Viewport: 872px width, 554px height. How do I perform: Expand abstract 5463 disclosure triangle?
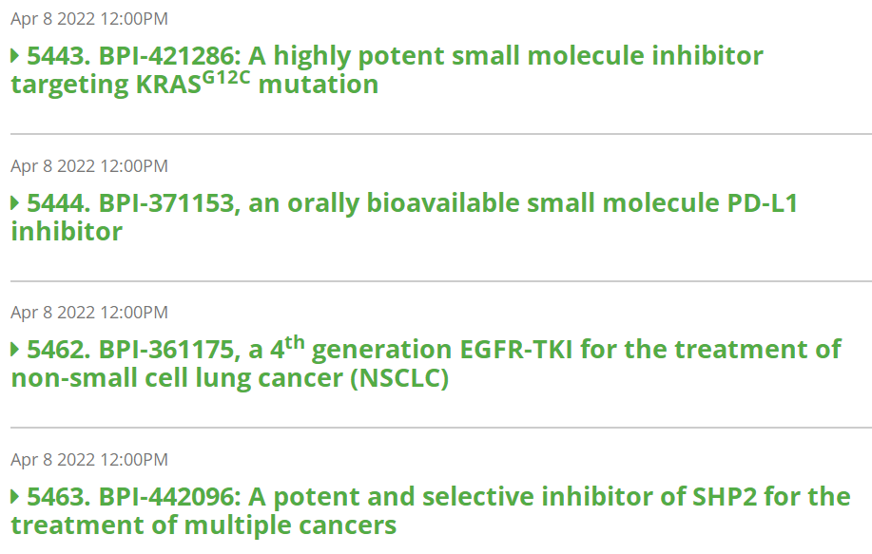(x=15, y=497)
